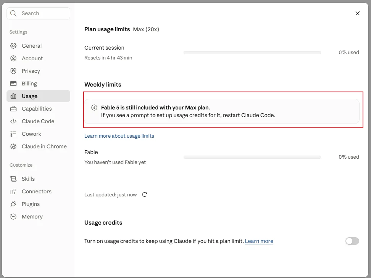371x278 pixels.
Task: Enable the usage credits toggle
Action: (352, 241)
